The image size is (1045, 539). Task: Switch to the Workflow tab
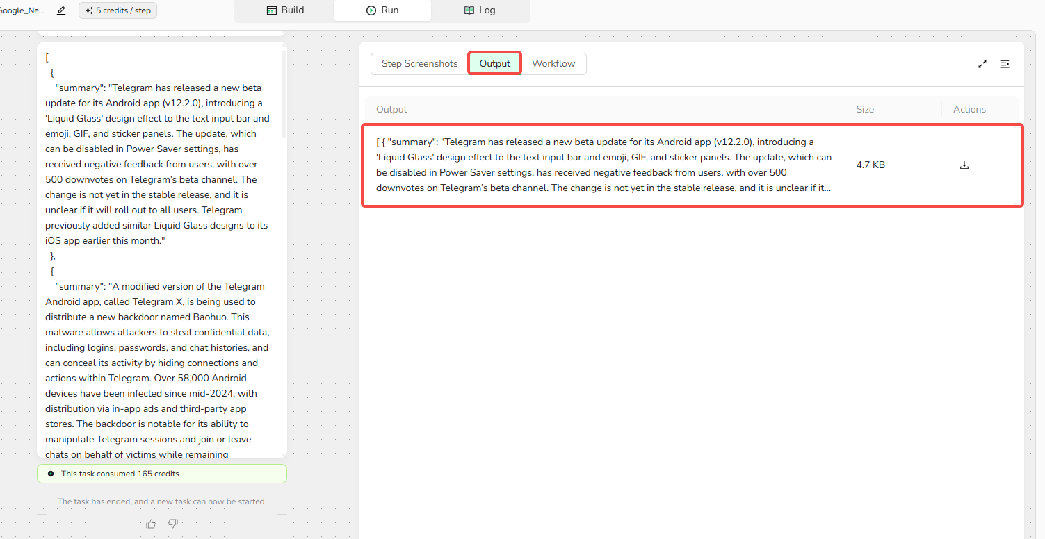point(553,63)
